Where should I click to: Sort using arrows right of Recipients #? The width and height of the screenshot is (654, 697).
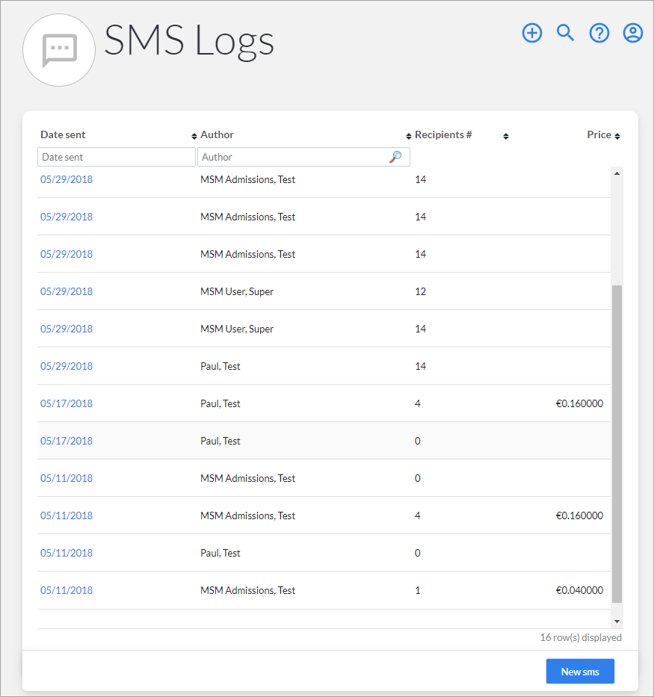pos(505,136)
